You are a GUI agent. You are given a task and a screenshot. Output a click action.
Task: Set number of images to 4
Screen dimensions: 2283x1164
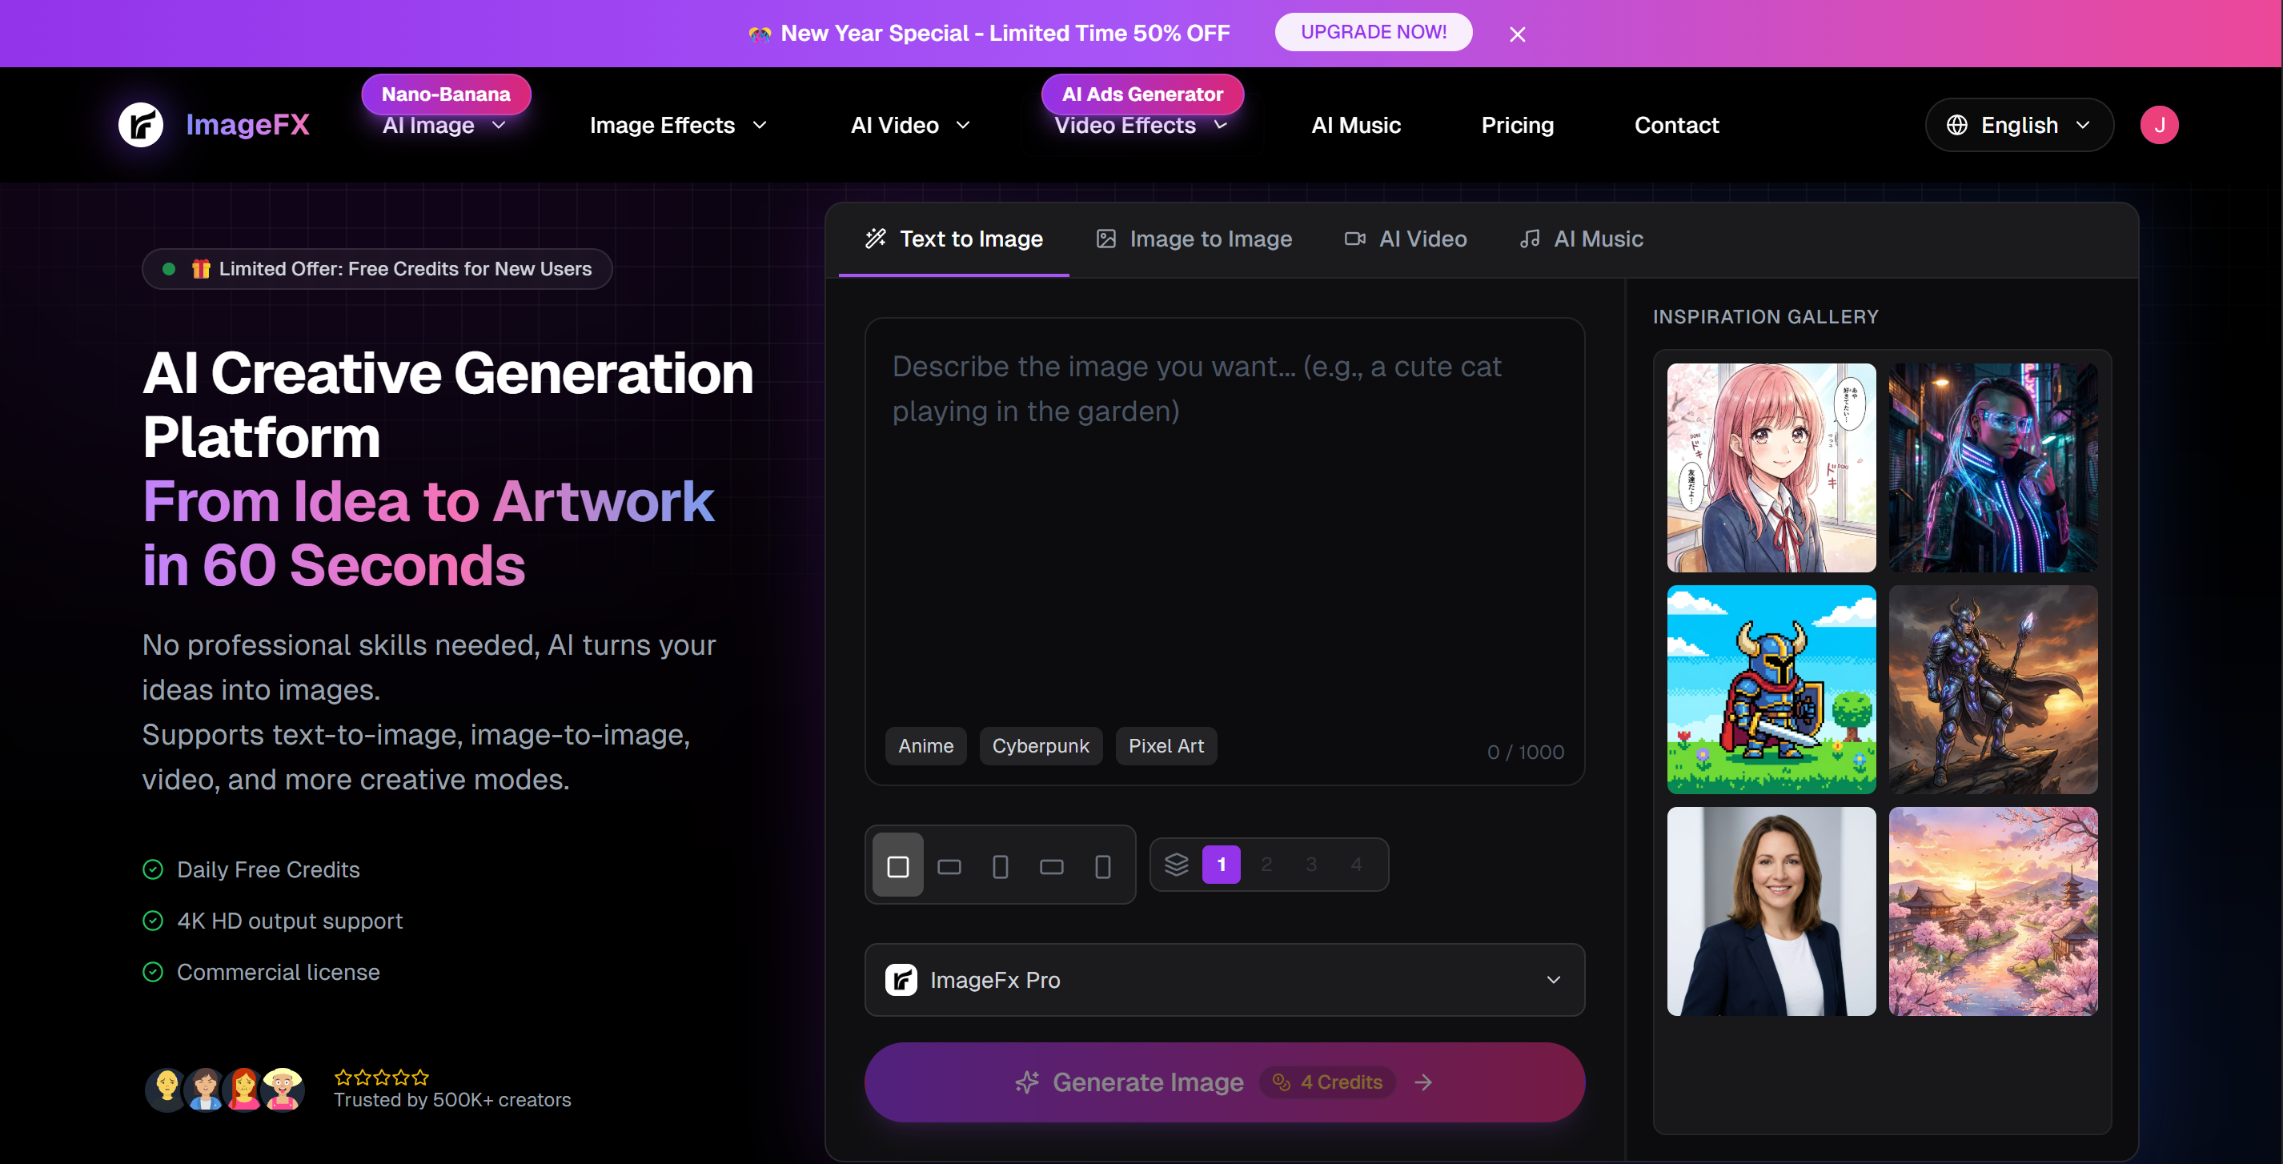pyautogui.click(x=1355, y=865)
